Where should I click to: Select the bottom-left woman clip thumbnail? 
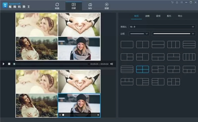37,105
